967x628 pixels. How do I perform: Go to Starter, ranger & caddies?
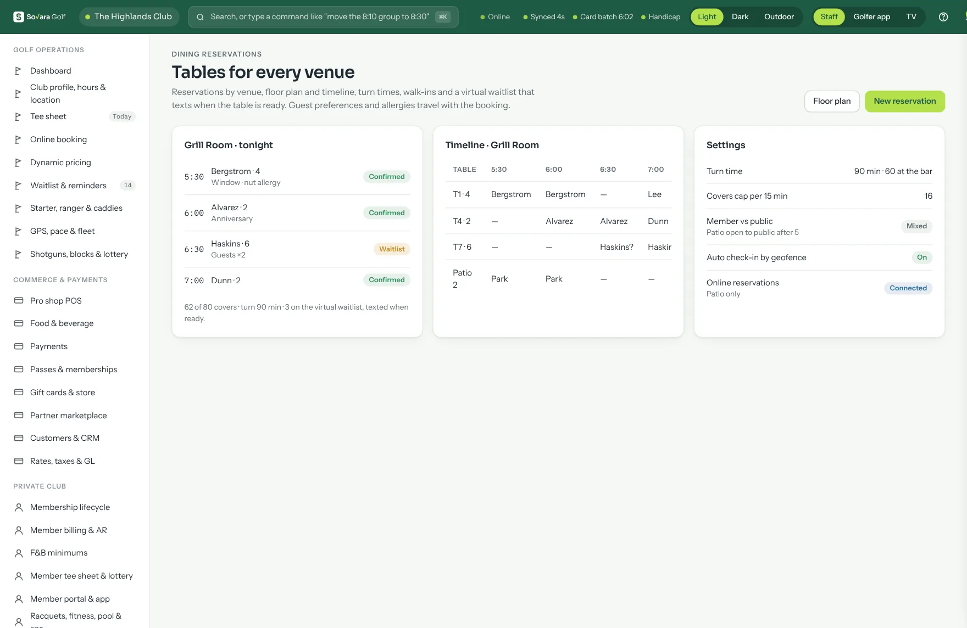75,208
